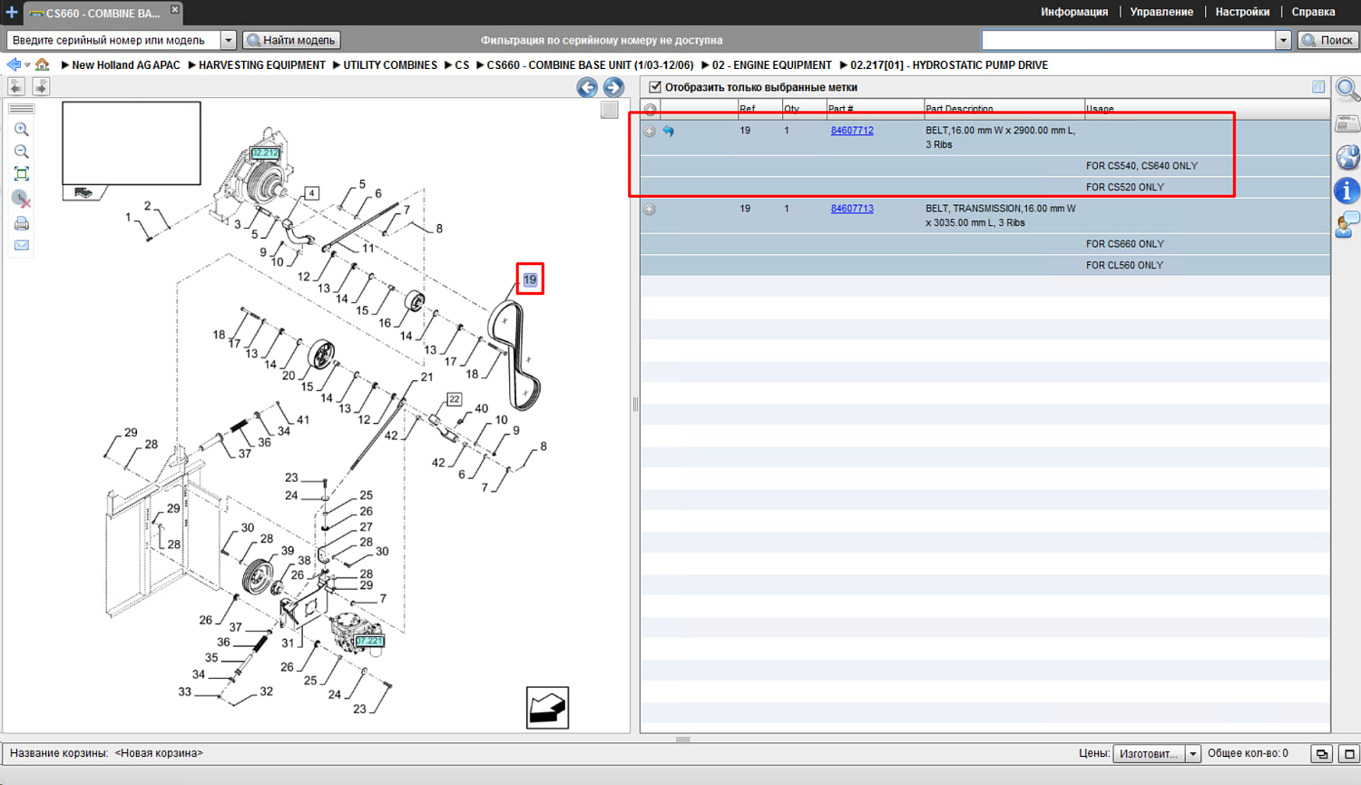Go to previous diagram with round blue arrow
1361x785 pixels.
point(587,87)
